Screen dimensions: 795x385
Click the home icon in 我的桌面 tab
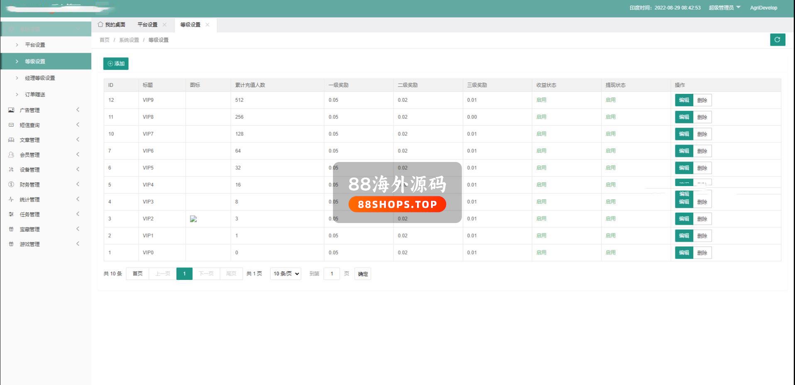tap(100, 25)
